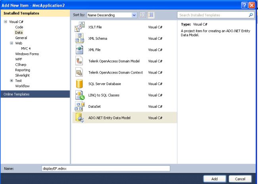Select the XML File template icon
Viewport: 258px width, 184px height.
tap(79, 50)
